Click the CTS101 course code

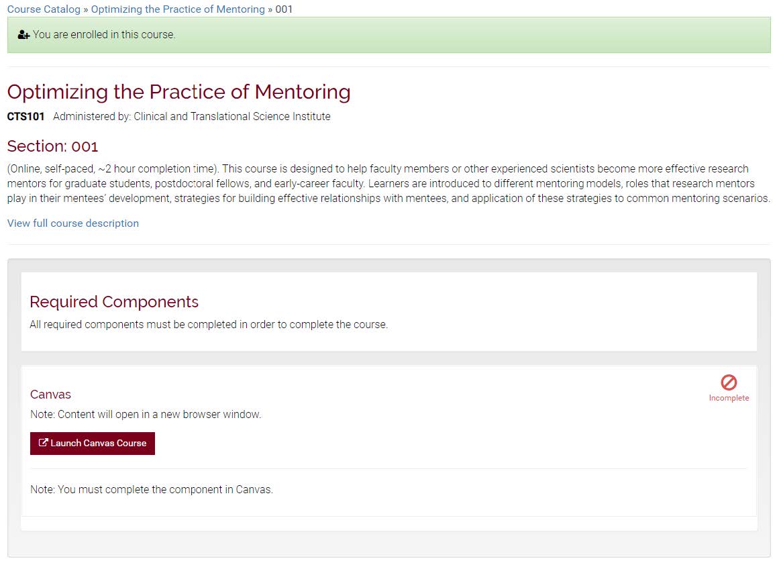click(x=25, y=117)
